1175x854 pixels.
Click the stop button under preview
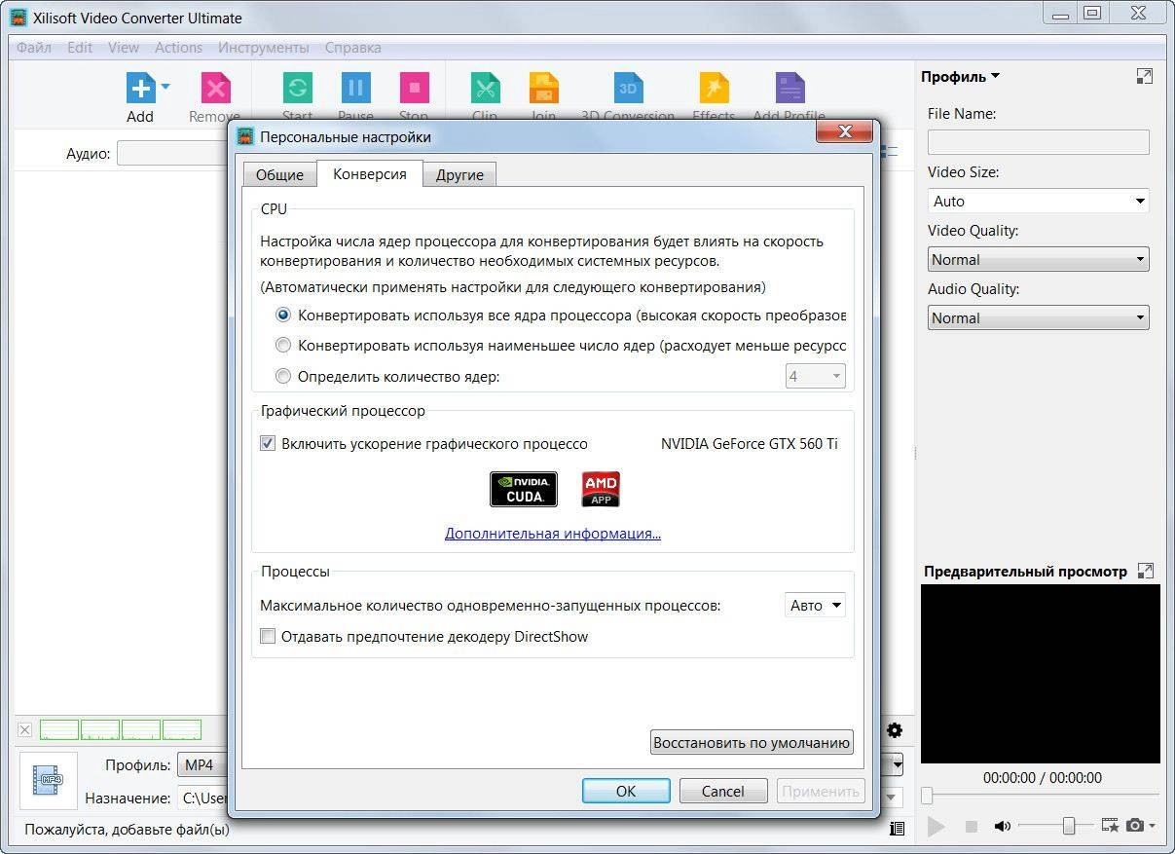[971, 827]
